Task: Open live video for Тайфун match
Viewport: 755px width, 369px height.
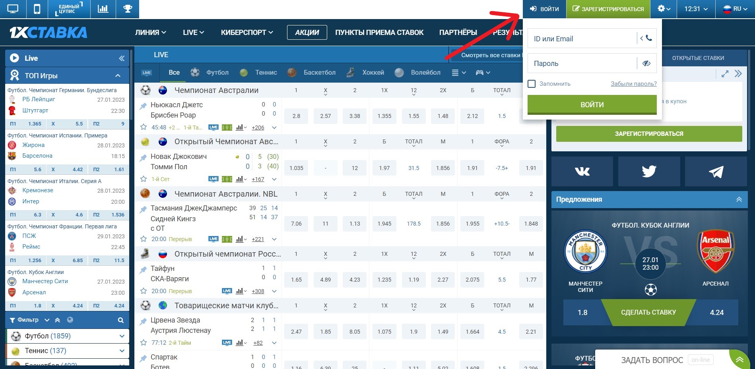Action: (x=227, y=291)
